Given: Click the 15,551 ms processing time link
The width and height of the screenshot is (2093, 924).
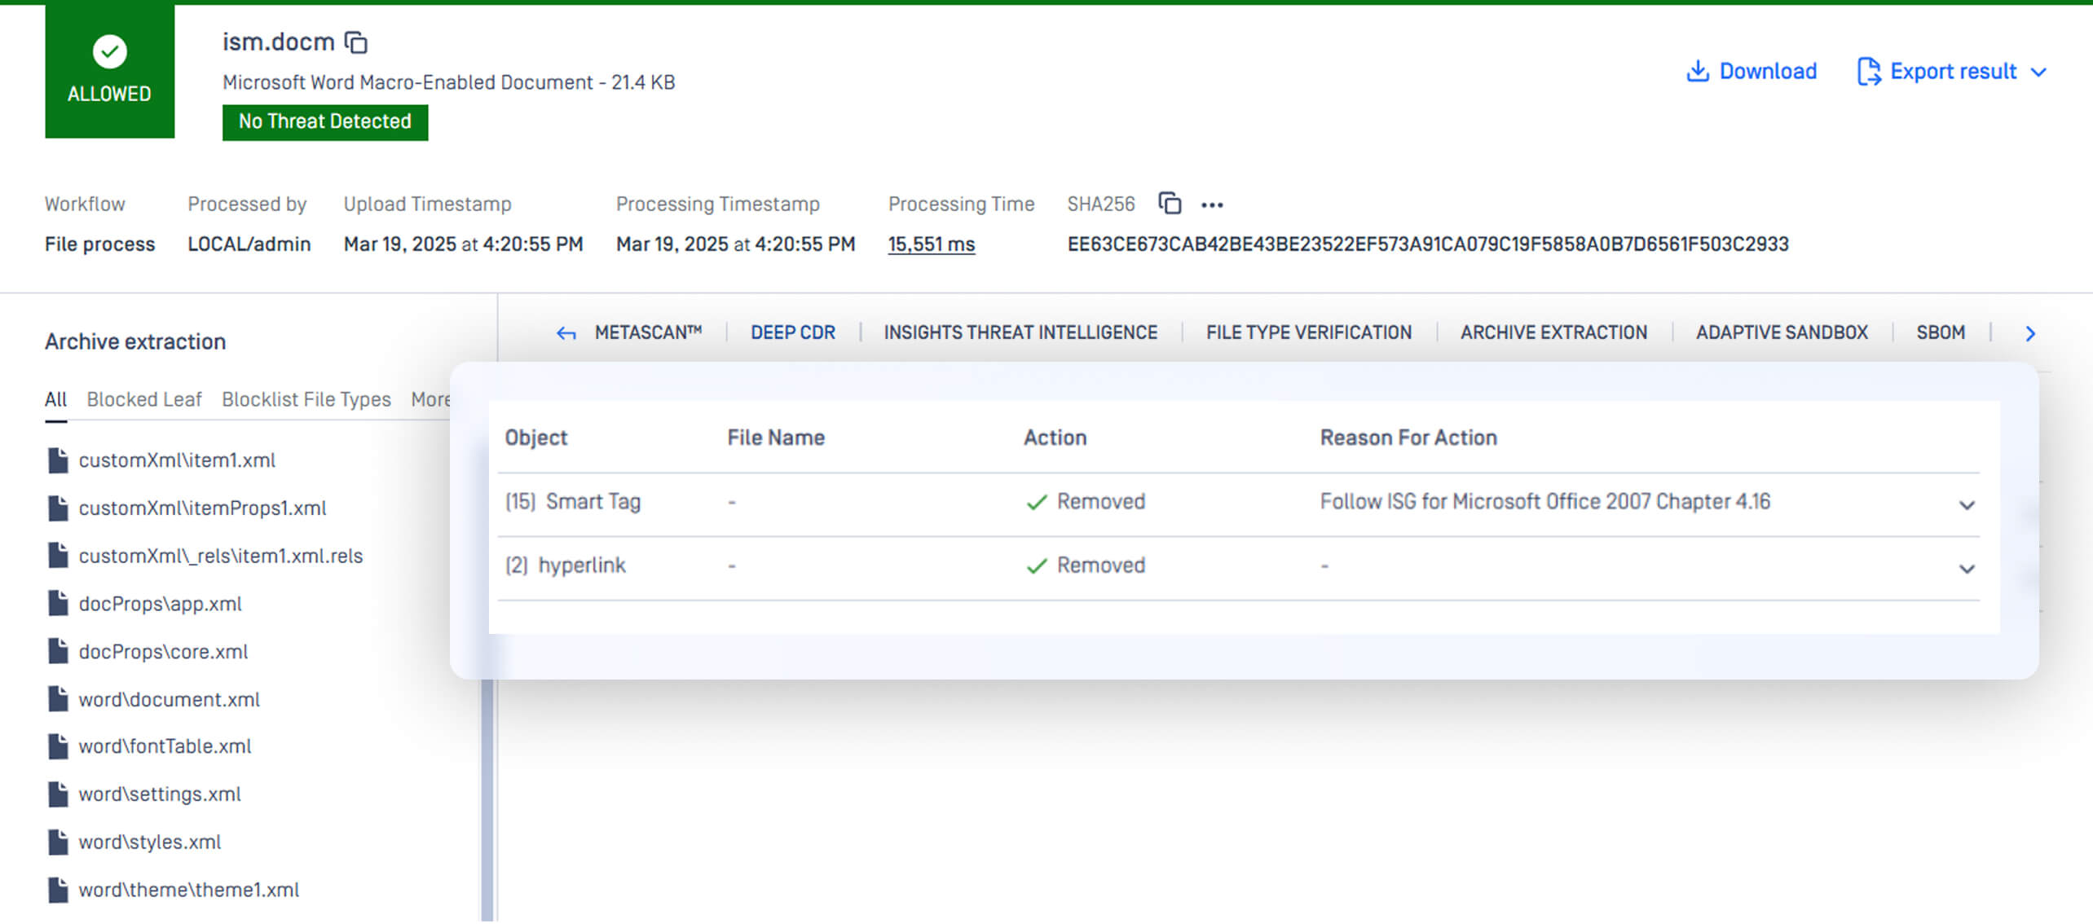Looking at the screenshot, I should [931, 244].
